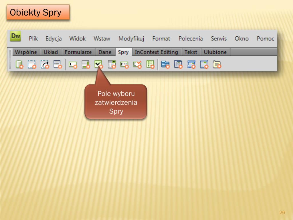Image resolution: width=293 pixels, height=220 pixels.
Task: Open the Modyfikuj menu
Action: (131, 39)
